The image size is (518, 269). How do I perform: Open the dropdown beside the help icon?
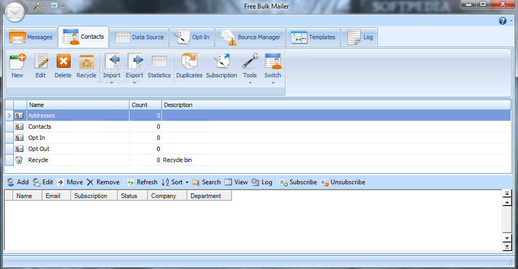point(511,21)
